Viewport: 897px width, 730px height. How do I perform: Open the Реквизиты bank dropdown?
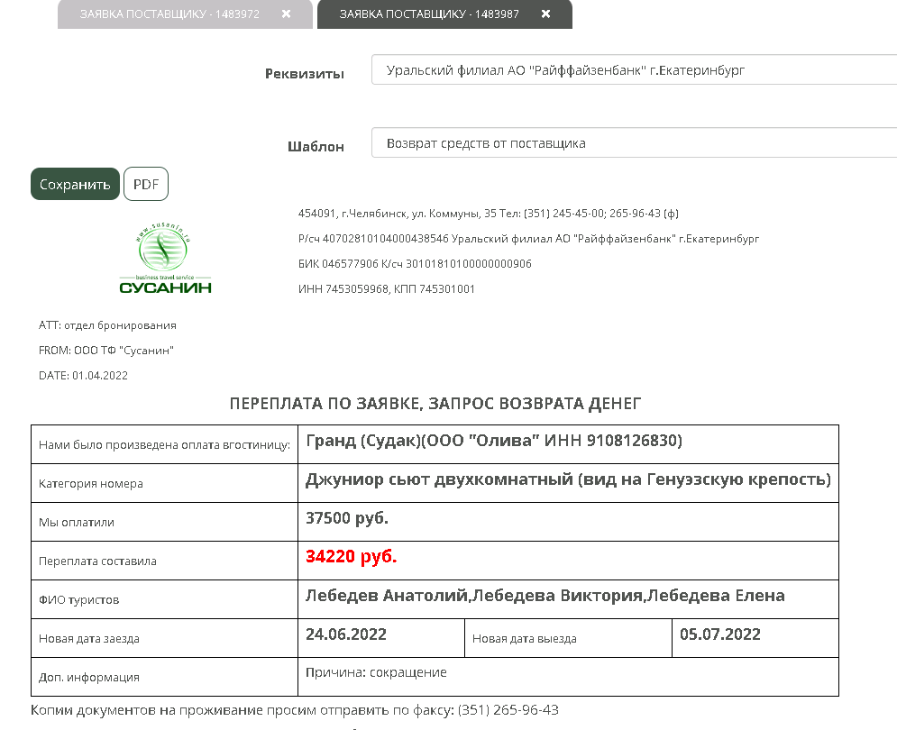[x=633, y=69]
